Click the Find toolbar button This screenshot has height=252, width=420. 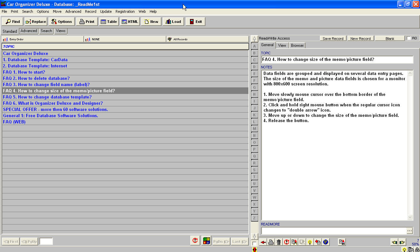[12, 22]
